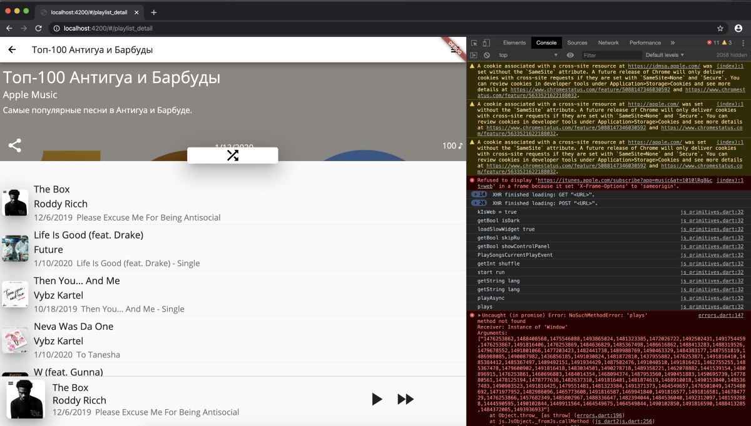Reload the page in Chrome
This screenshot has width=751, height=426.
(38, 28)
